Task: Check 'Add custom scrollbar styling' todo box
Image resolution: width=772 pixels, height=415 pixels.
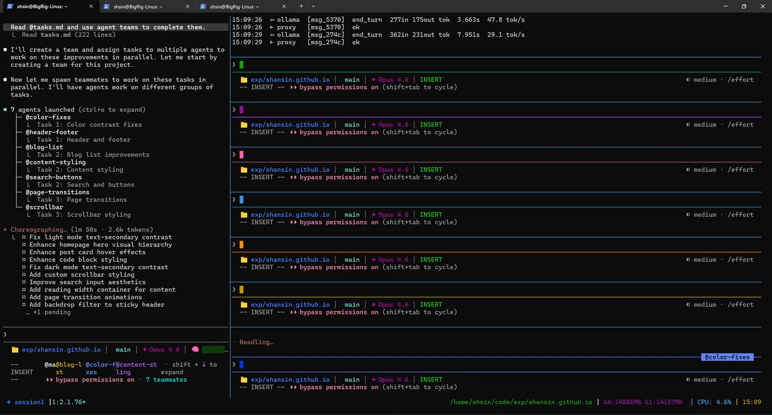Action: click(x=24, y=275)
